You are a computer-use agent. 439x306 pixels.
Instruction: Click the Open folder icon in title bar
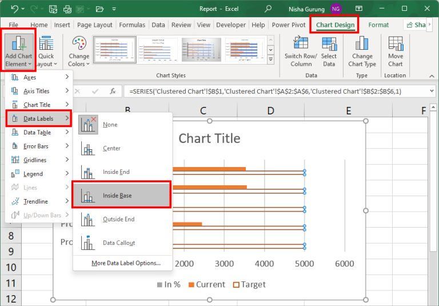pyautogui.click(x=99, y=9)
